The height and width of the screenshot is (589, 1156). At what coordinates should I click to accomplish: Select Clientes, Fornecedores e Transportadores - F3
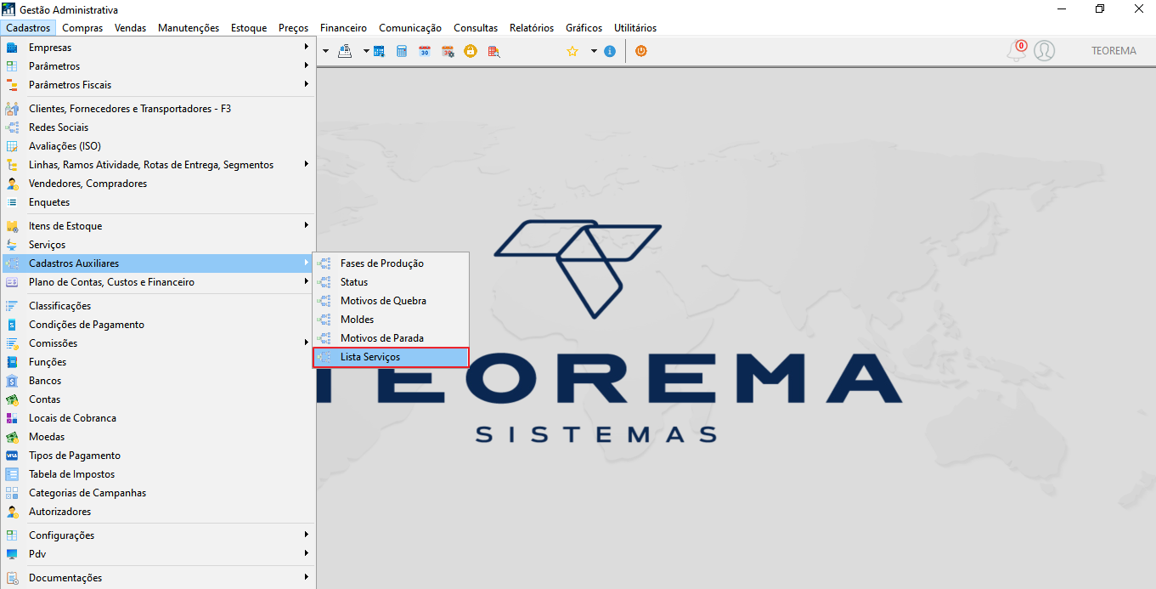(x=158, y=109)
